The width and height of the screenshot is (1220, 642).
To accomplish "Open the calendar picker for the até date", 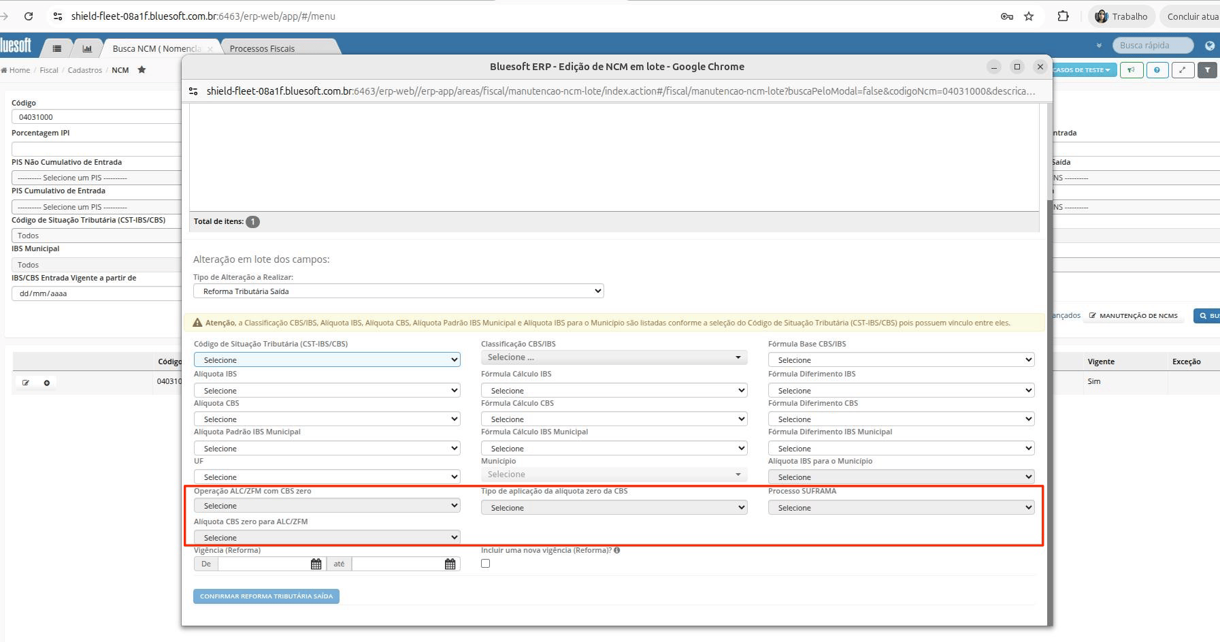I will tap(450, 564).
